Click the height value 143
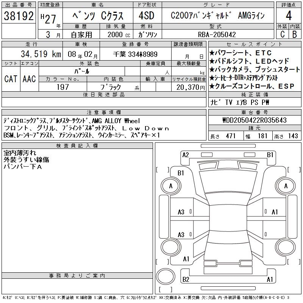The width and height of the screenshot is (303, 303). pyautogui.click(x=293, y=136)
